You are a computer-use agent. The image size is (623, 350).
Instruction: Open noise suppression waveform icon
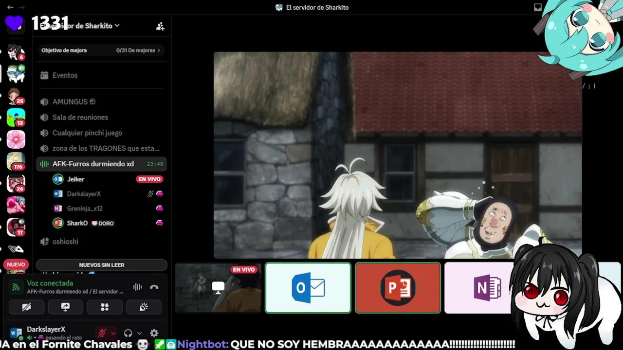(x=138, y=287)
